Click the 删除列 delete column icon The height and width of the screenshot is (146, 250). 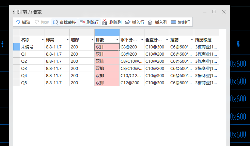pyautogui.click(x=105, y=22)
